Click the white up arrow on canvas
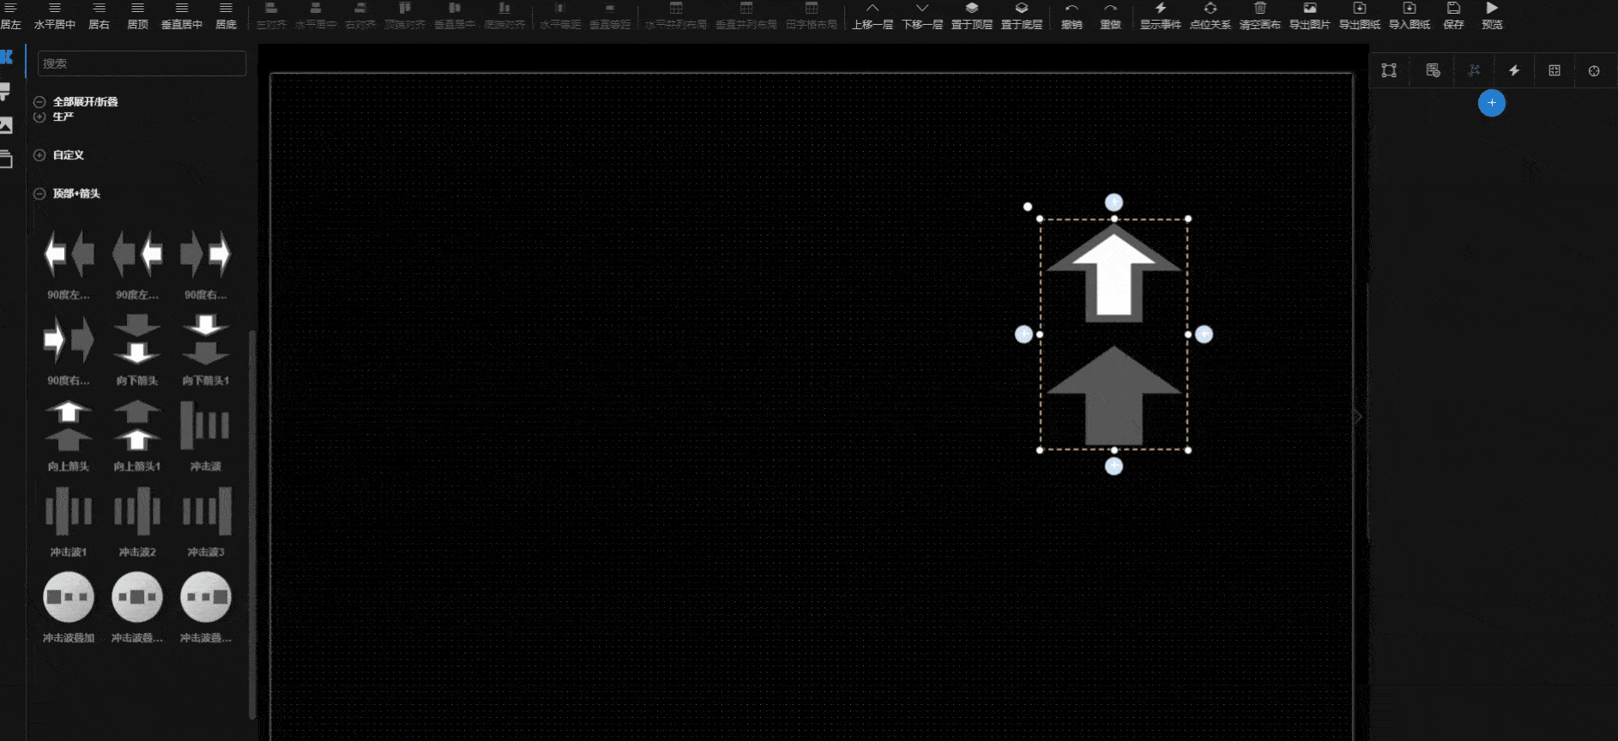Viewport: 1618px width, 741px height. (x=1114, y=274)
